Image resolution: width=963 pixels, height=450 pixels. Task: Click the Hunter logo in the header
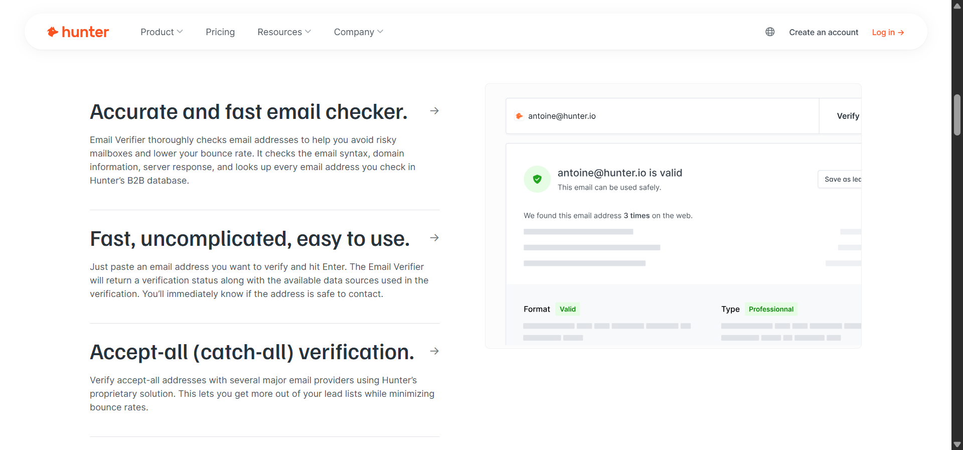pos(78,32)
